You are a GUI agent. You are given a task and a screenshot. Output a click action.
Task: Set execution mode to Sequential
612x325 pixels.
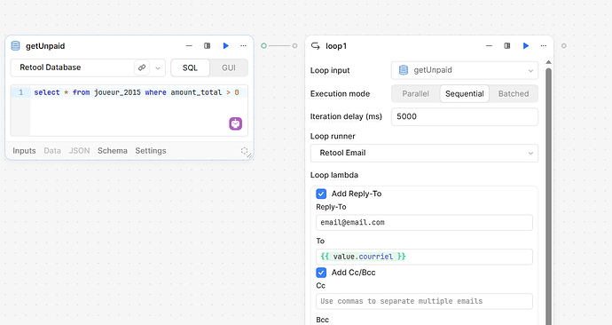(x=465, y=94)
